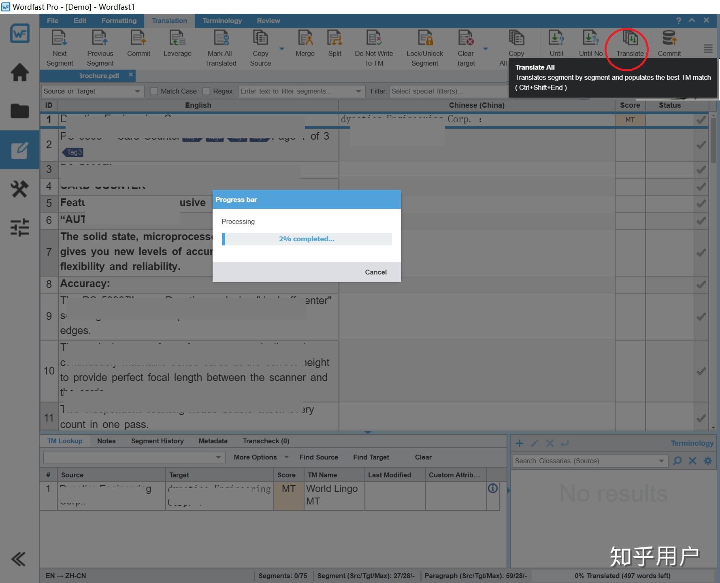Toggle the Match Case checkbox
The height and width of the screenshot is (583, 720).
(x=154, y=91)
